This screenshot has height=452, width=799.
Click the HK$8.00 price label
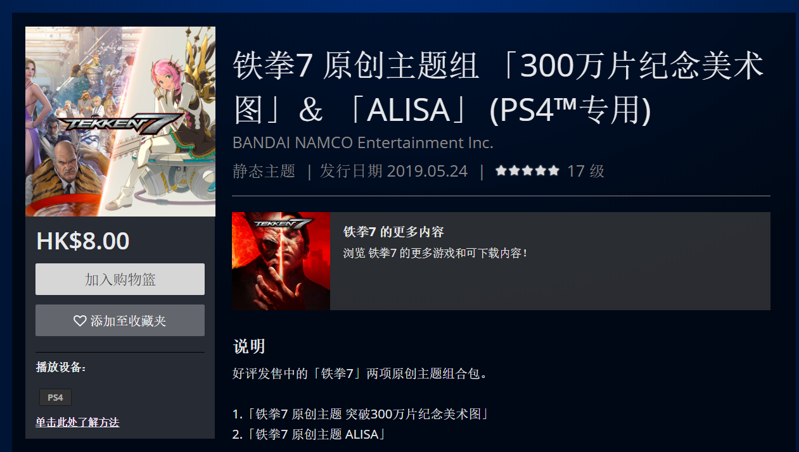coord(83,241)
